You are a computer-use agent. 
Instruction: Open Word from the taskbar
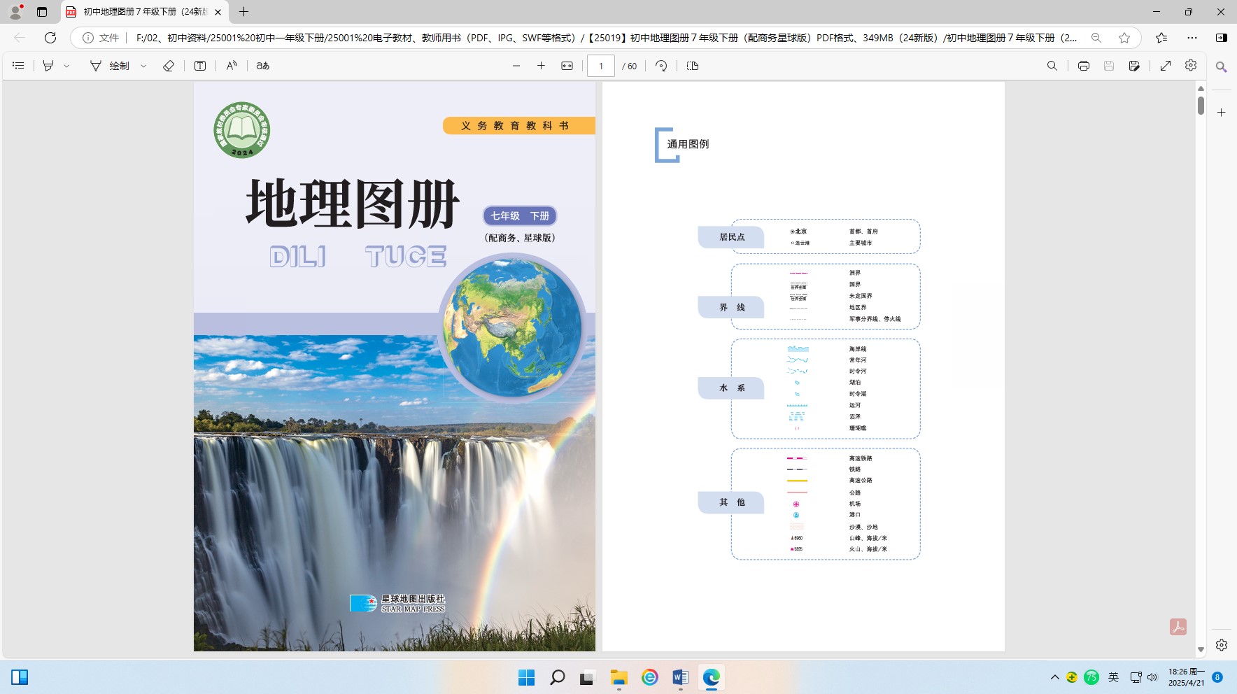(680, 677)
